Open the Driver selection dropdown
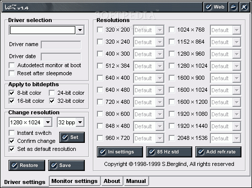This screenshot has height=188, width=252. click(x=80, y=30)
